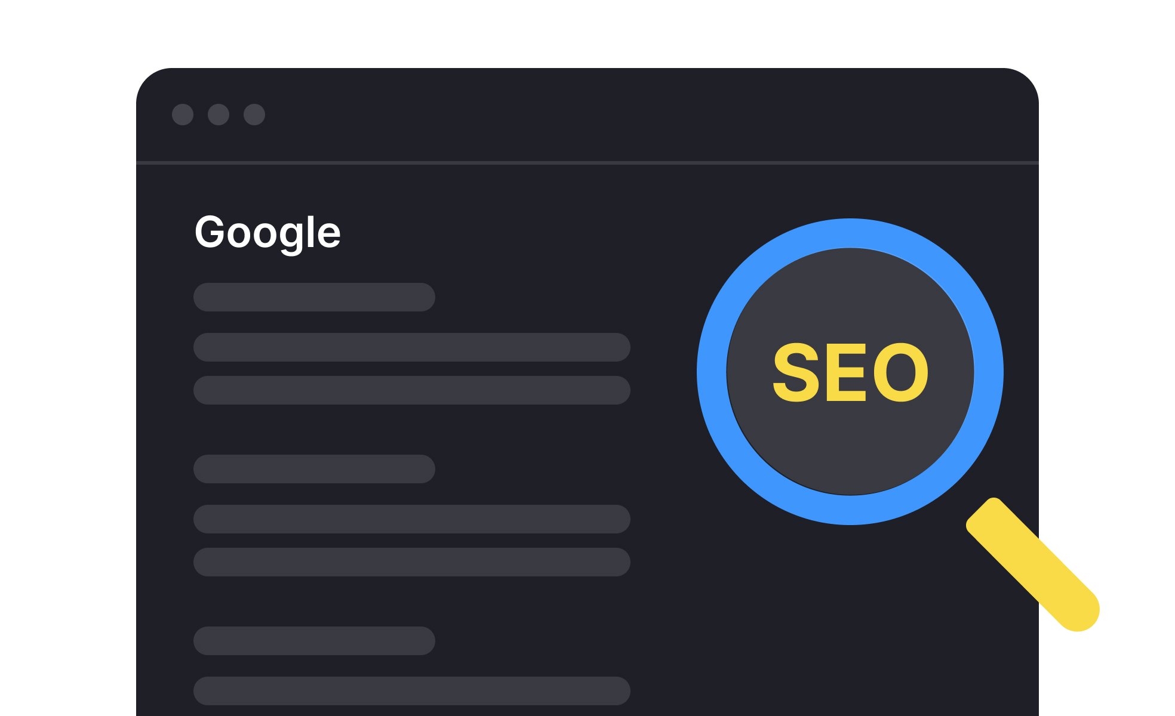Click the blue ring of the magnifier
This screenshot has height=716, width=1175.
coord(712,372)
